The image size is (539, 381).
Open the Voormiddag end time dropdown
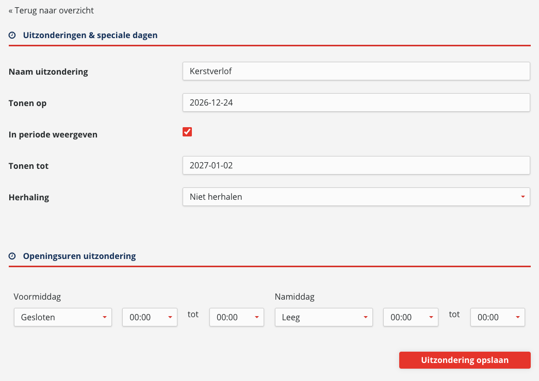[x=237, y=317]
